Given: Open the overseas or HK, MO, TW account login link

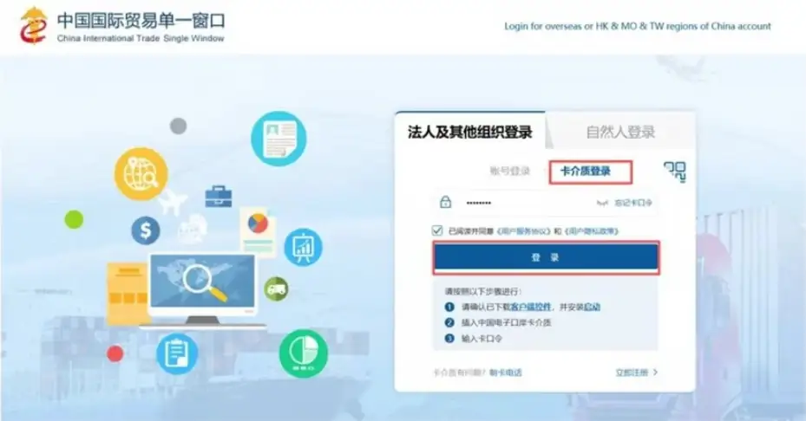Looking at the screenshot, I should pos(638,26).
